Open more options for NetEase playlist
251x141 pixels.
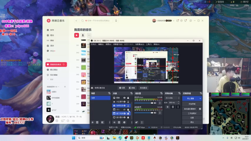pos(89,35)
